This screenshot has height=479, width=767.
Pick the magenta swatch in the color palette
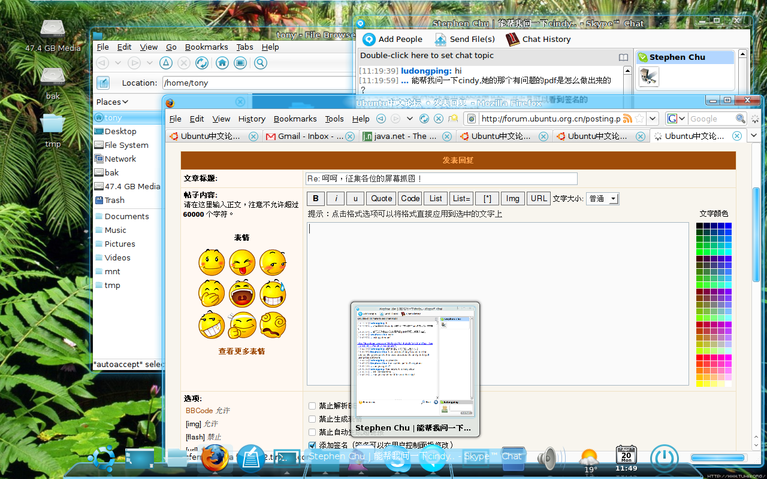(728, 357)
